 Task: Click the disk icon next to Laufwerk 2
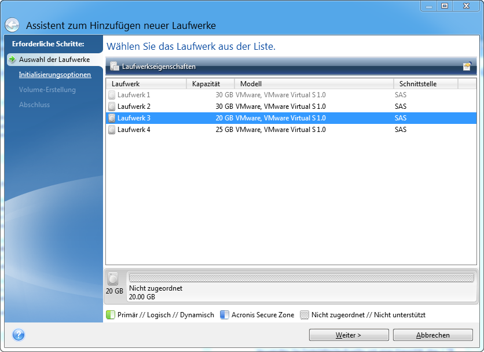[112, 107]
